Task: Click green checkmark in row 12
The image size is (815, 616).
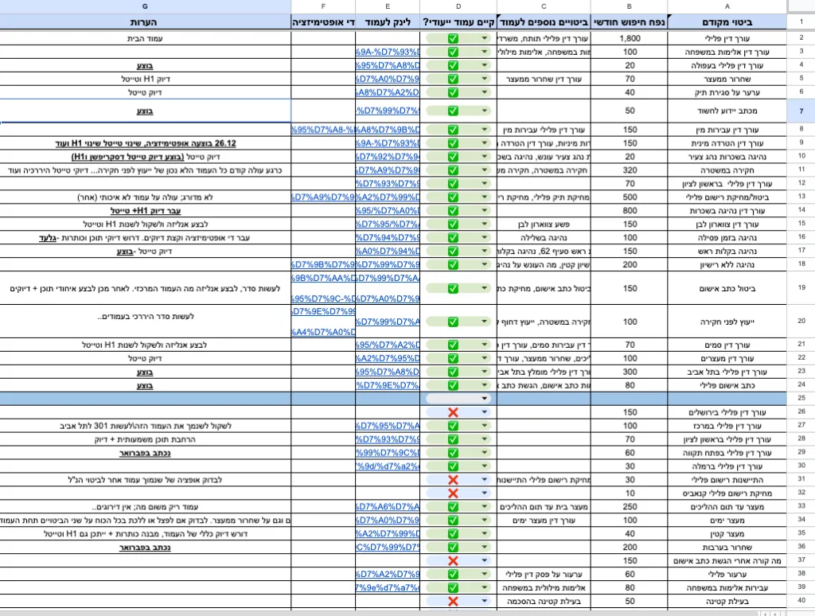Action: 453,184
